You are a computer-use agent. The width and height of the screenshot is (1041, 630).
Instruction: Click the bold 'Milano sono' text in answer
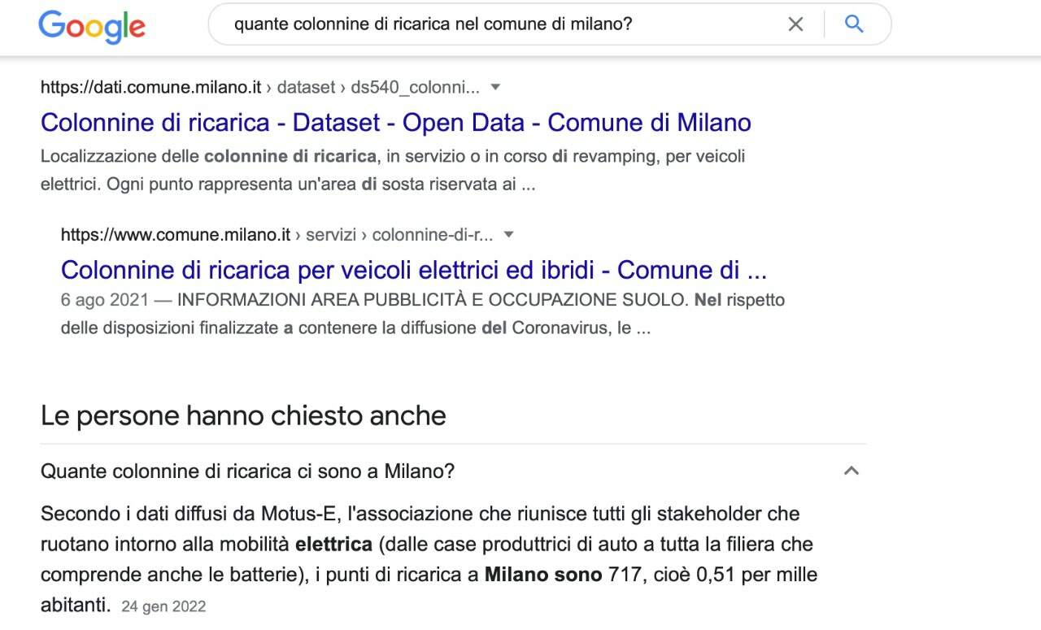pos(543,575)
